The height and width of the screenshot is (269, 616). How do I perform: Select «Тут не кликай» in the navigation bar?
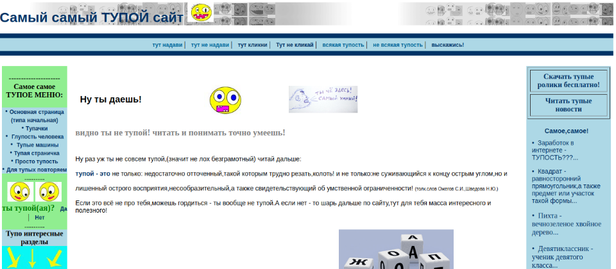295,45
